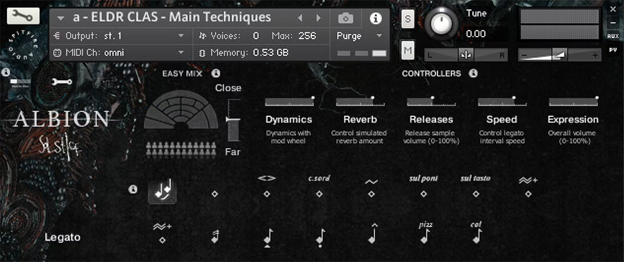Toggle the AUX sends panel

click(613, 36)
